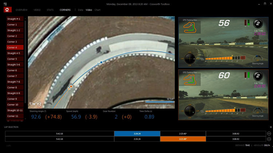Open the OVERVIEW tab

point(21,10)
